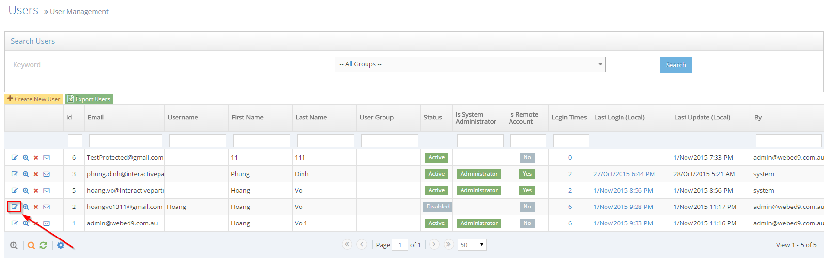
Task: Click the orange search icon in footer
Action: point(31,245)
